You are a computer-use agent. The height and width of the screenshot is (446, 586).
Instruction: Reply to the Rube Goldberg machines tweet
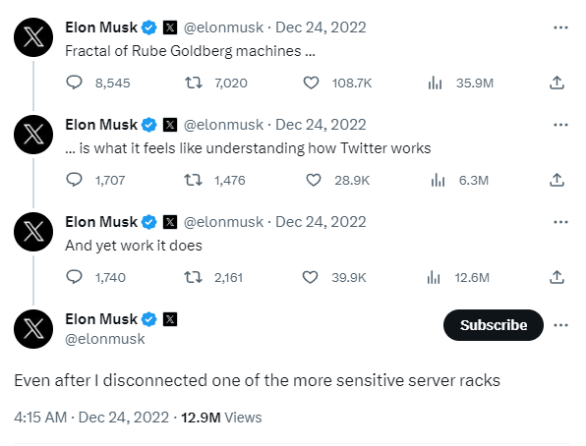[x=74, y=83]
